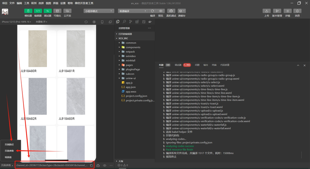This screenshot has width=310, height=169.
Task: Switch to the 调试器 tab
Action: click(x=178, y=65)
